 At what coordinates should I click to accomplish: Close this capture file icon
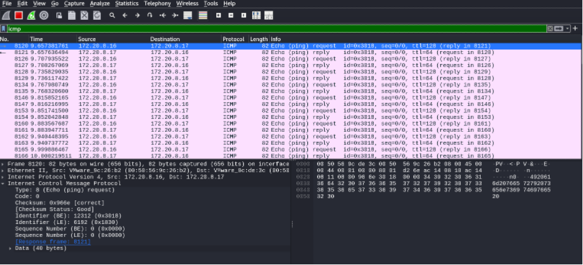85,16
